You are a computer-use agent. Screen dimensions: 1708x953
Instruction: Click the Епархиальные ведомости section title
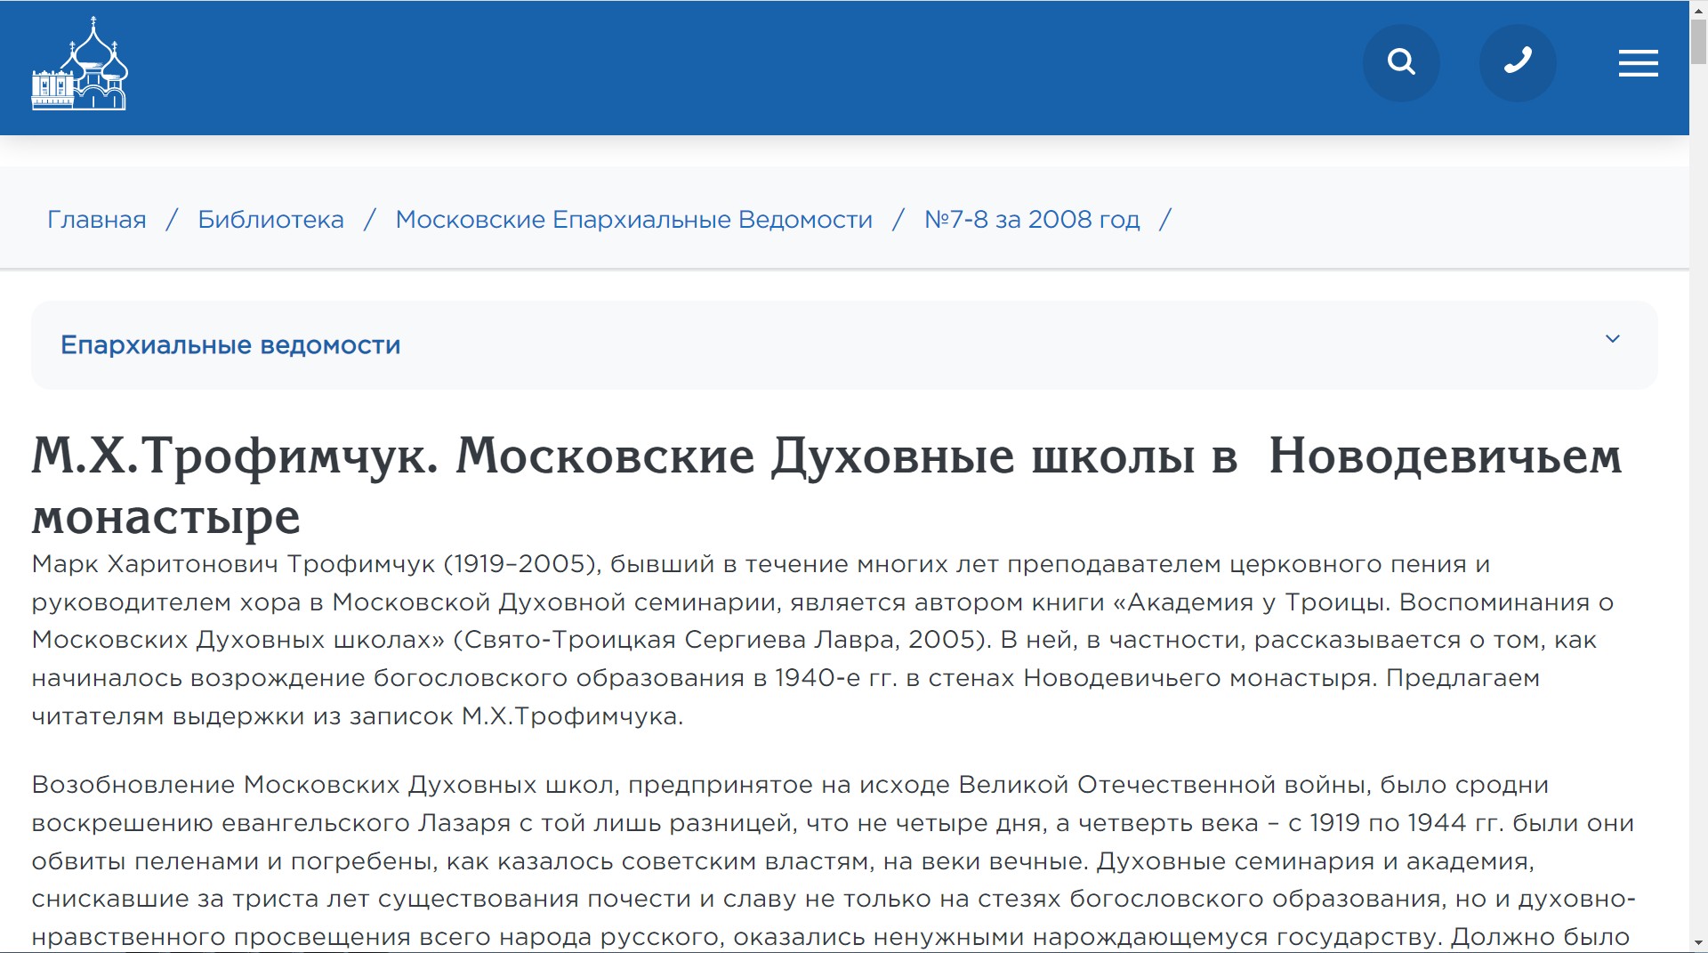[x=230, y=345]
